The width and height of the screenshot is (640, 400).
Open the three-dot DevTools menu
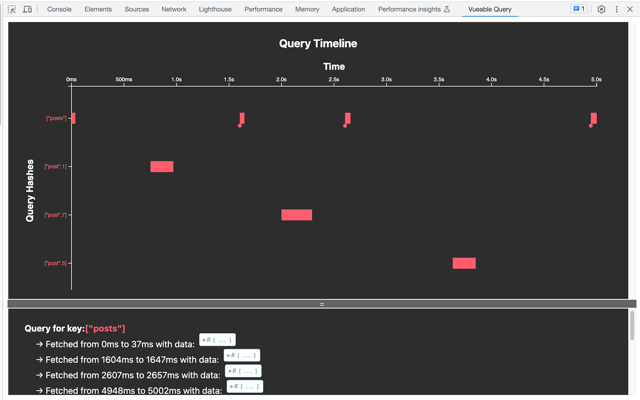[x=616, y=9]
